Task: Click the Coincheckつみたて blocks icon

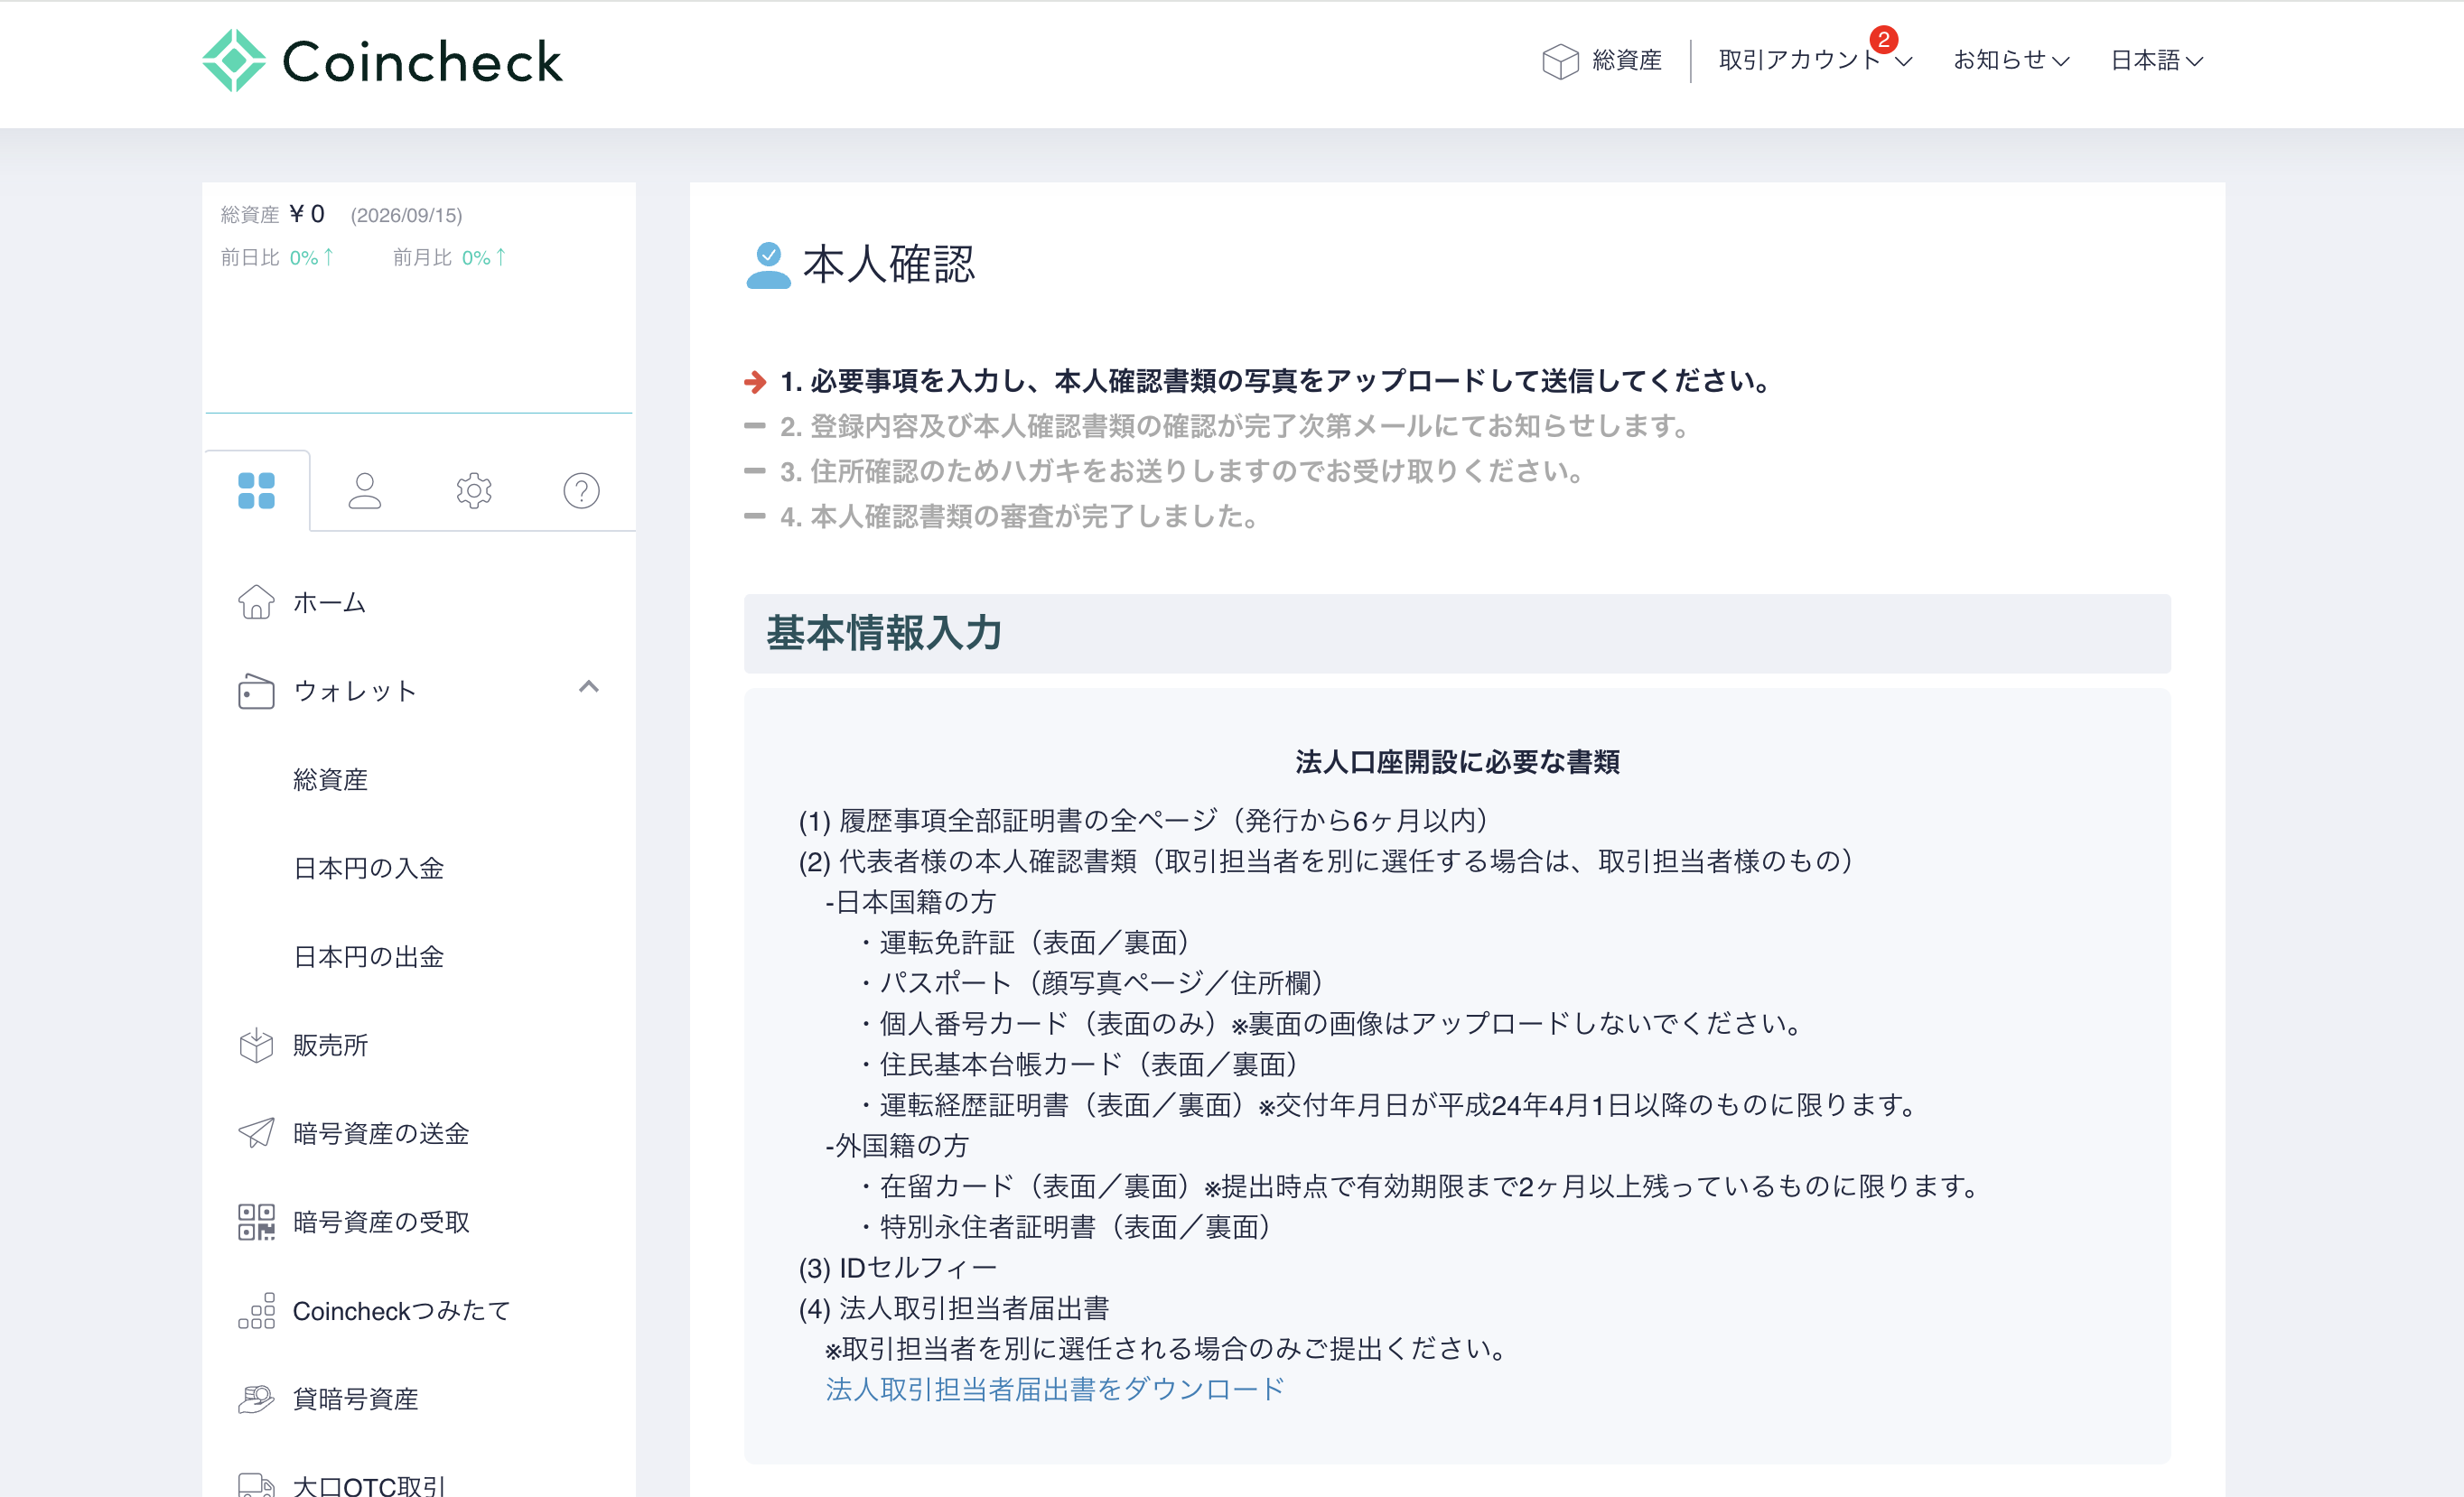Action: (256, 1310)
